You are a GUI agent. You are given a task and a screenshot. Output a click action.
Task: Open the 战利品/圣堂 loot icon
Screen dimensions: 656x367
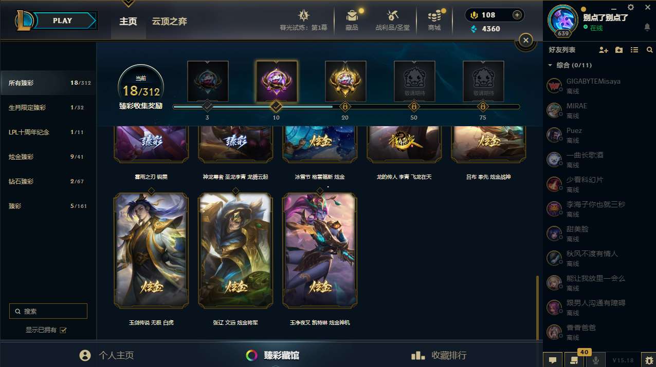(x=393, y=15)
